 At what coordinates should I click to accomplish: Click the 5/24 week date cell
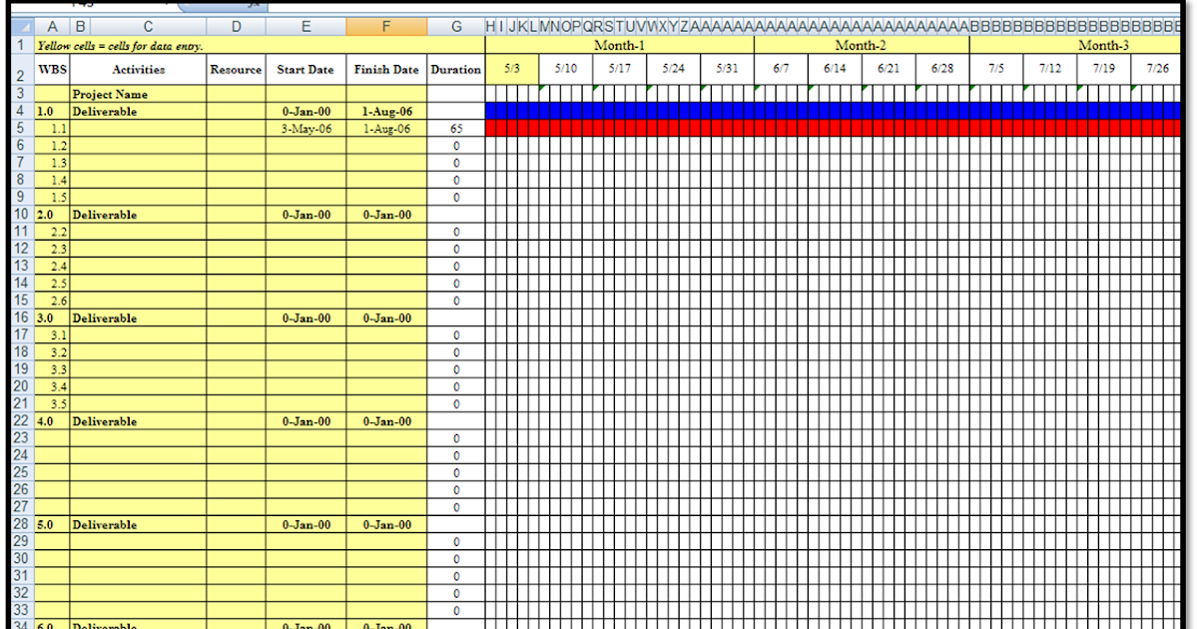(673, 69)
